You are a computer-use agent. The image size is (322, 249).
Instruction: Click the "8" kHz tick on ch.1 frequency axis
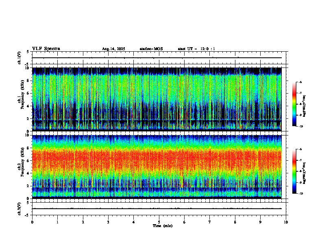pyautogui.click(x=28, y=81)
